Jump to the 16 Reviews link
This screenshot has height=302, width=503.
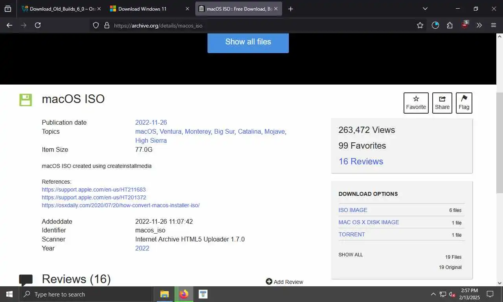tap(361, 161)
